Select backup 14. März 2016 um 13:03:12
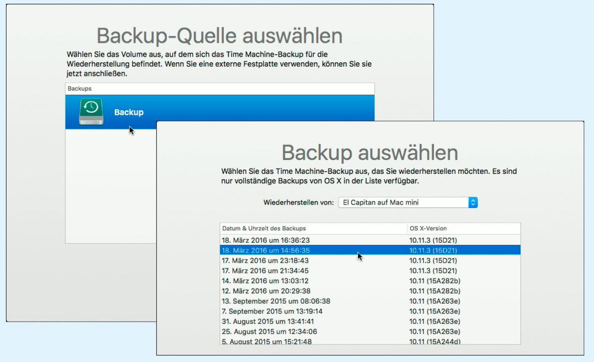This screenshot has height=362, width=594. coord(370,280)
